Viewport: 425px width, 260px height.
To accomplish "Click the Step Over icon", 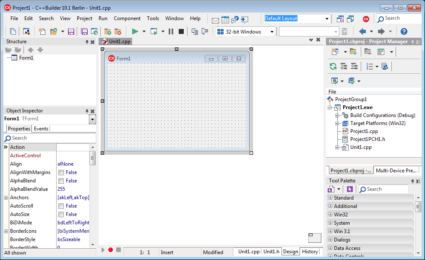I will point(205,31).
